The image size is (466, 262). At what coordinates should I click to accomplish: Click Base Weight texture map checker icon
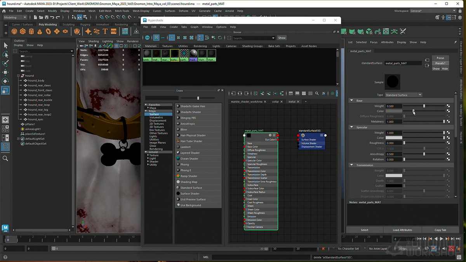pos(448,106)
